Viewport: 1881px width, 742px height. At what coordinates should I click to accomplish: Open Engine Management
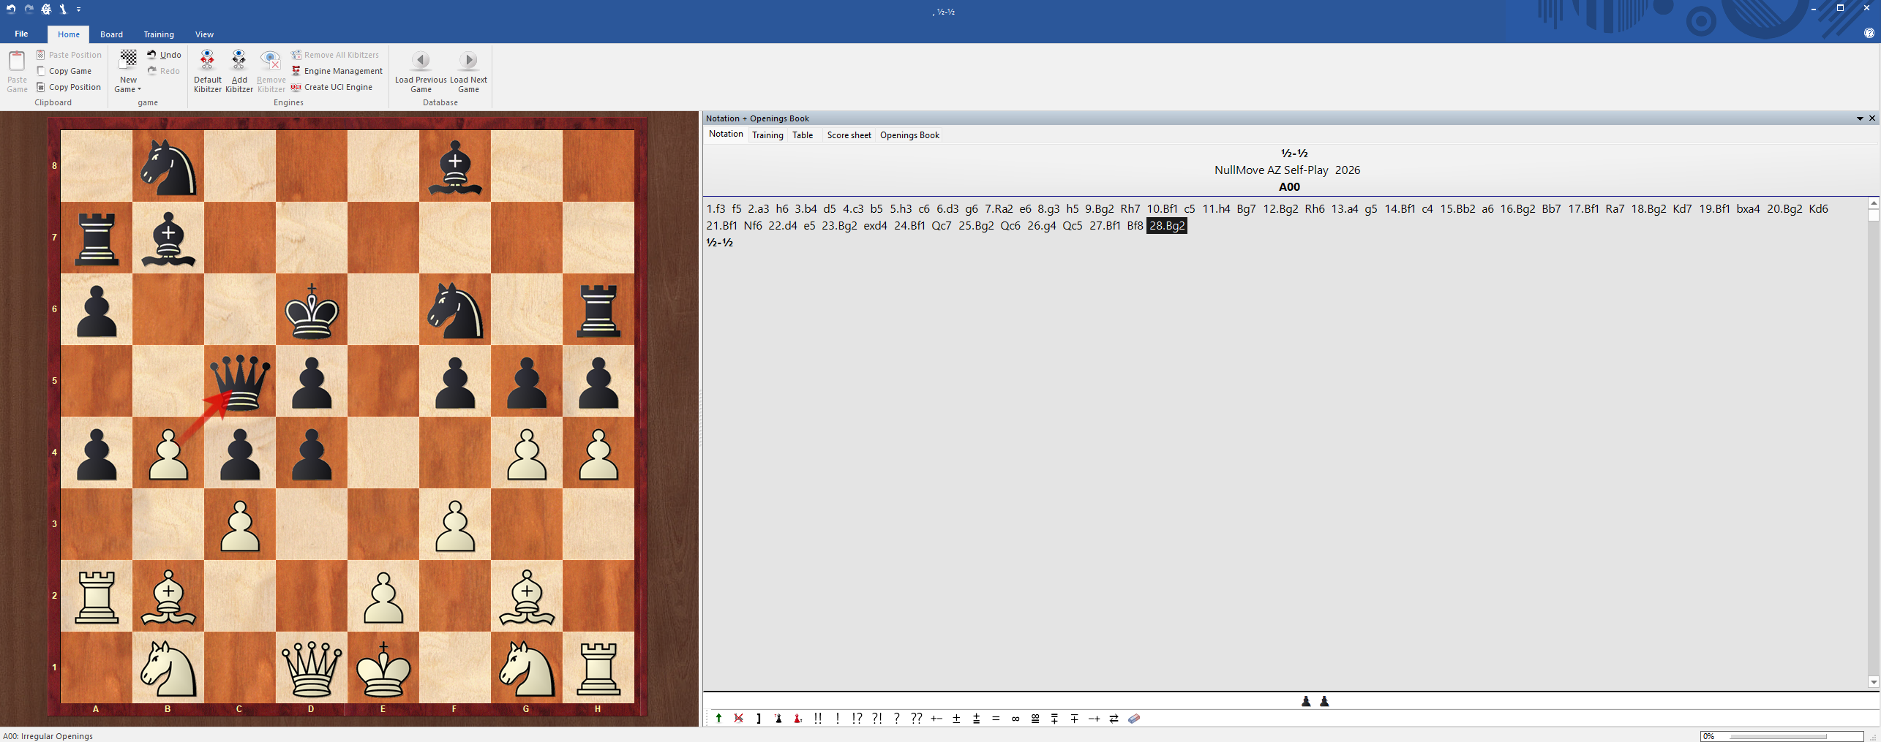(337, 71)
